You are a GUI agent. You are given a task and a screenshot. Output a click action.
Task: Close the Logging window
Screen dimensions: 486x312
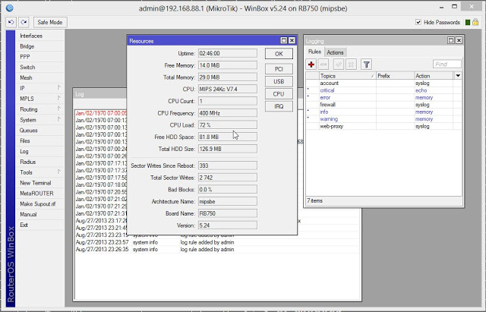(459, 40)
